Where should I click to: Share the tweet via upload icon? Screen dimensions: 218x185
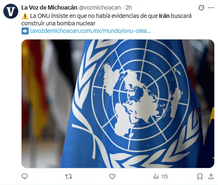[211, 177]
